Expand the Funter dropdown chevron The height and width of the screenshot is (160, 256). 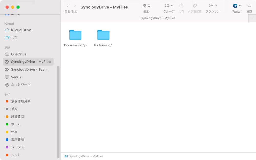point(240,6)
